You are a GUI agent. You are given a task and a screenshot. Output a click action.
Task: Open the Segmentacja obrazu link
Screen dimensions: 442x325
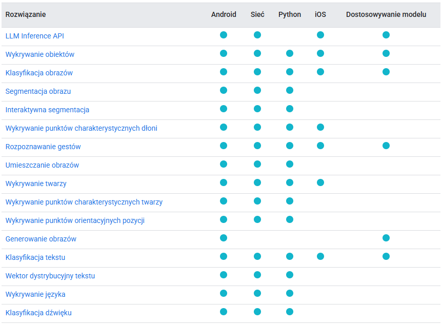click(x=38, y=91)
